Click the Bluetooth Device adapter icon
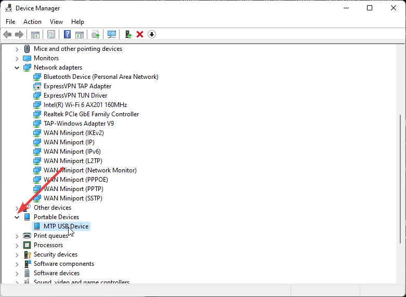The width and height of the screenshot is (406, 297). pyautogui.click(x=37, y=77)
